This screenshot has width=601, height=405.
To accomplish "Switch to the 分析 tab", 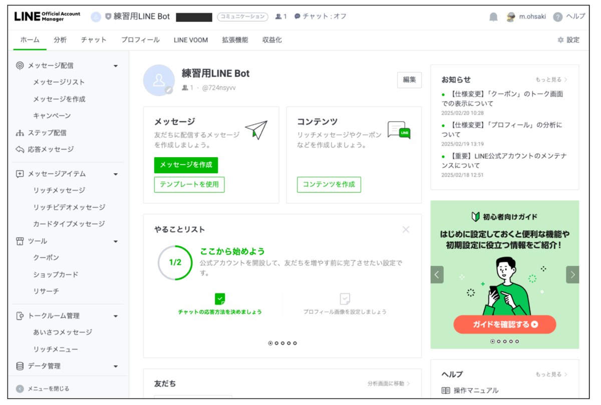I will pyautogui.click(x=60, y=40).
